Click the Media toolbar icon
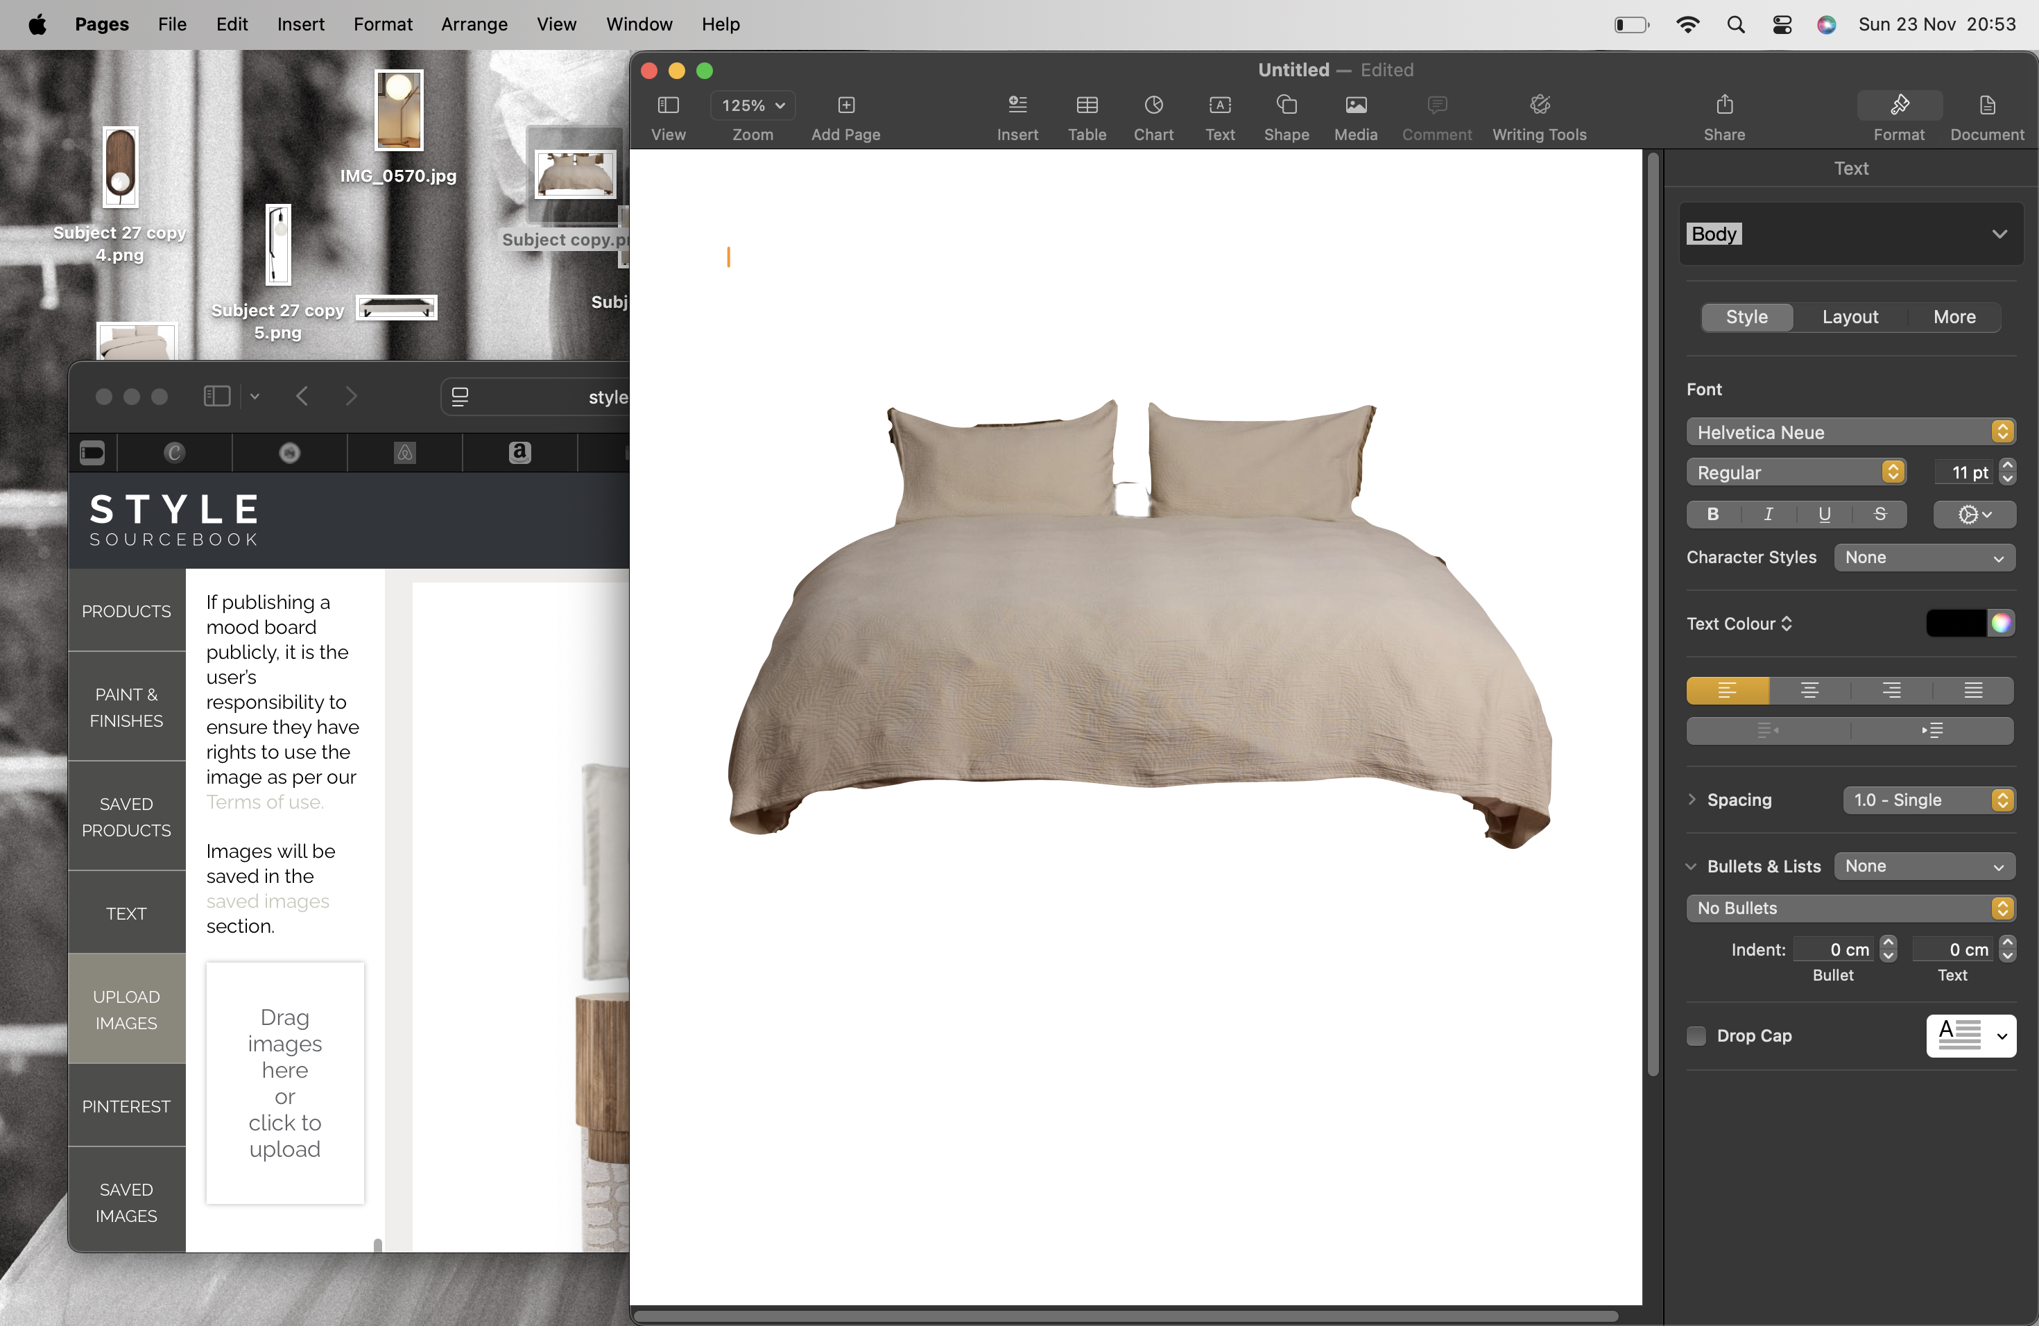Screen dimensions: 2039x1326 tap(1355, 106)
